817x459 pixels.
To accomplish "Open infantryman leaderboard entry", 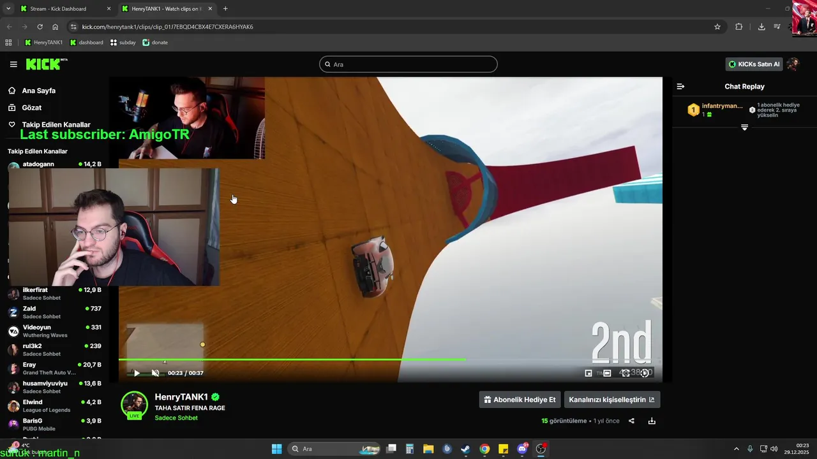I will (x=715, y=110).
